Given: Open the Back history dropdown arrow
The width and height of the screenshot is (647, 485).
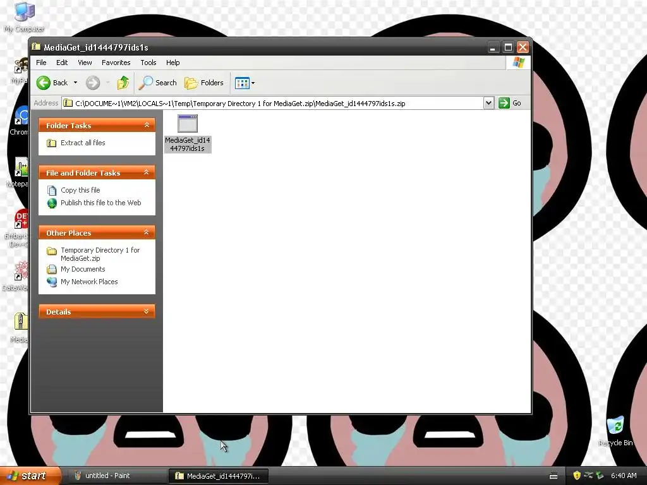Looking at the screenshot, I should point(75,83).
